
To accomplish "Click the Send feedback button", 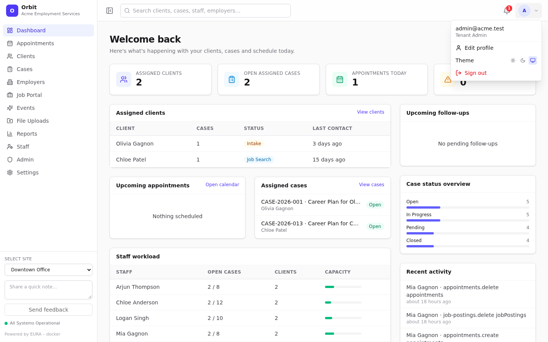I will tap(48, 310).
